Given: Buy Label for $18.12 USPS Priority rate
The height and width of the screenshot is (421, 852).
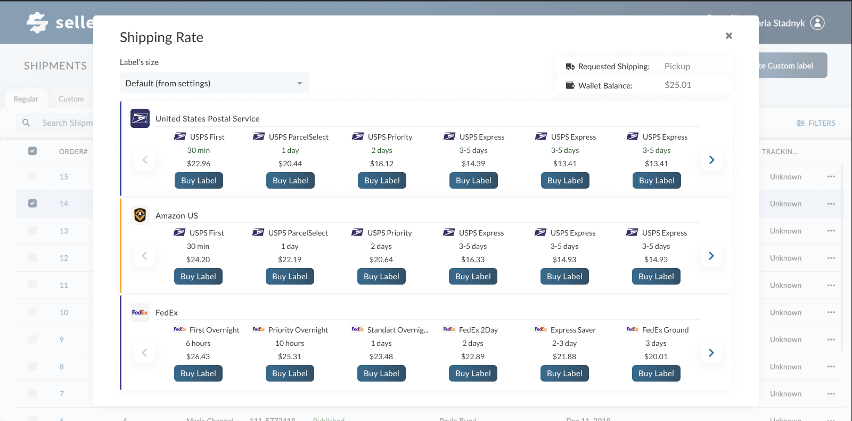Looking at the screenshot, I should [x=382, y=181].
